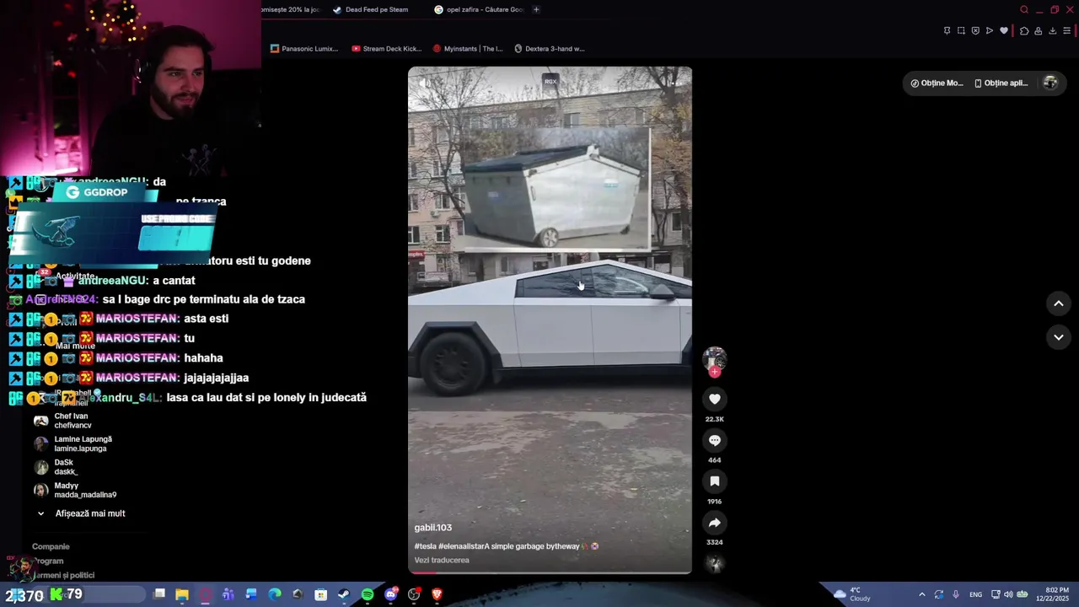Click the tray microphone icon
The width and height of the screenshot is (1079, 607).
[x=956, y=594]
